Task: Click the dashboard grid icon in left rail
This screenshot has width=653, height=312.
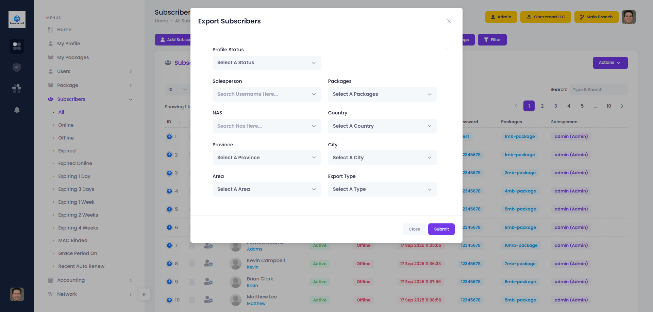Action: pos(17,46)
